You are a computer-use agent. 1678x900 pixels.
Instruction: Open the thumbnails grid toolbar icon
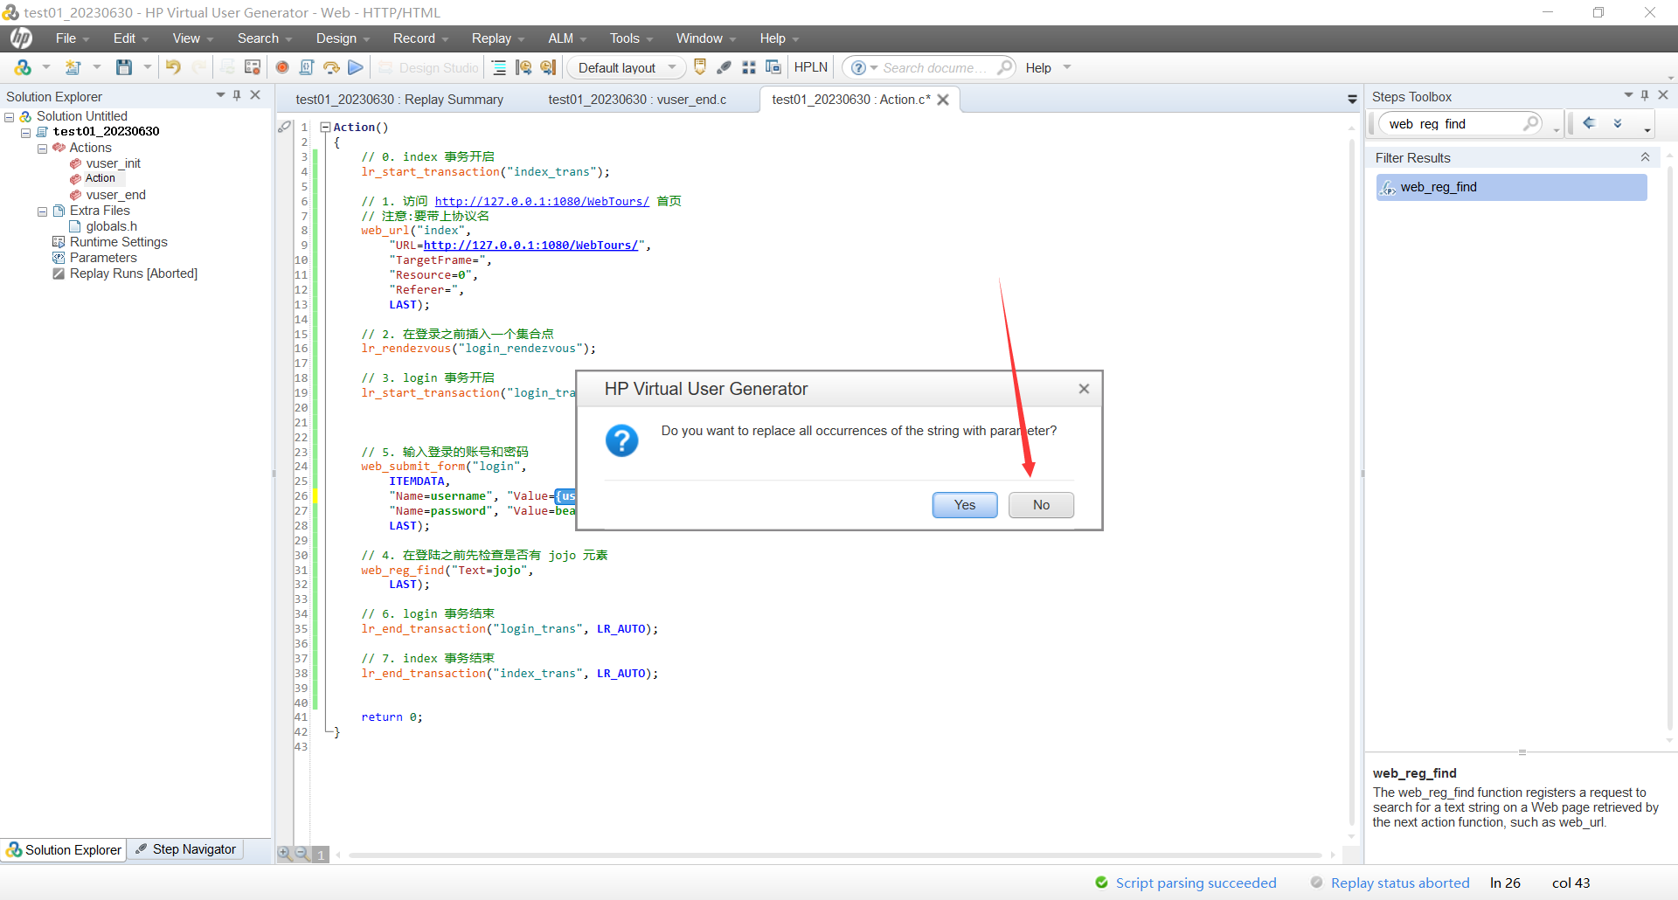click(749, 67)
